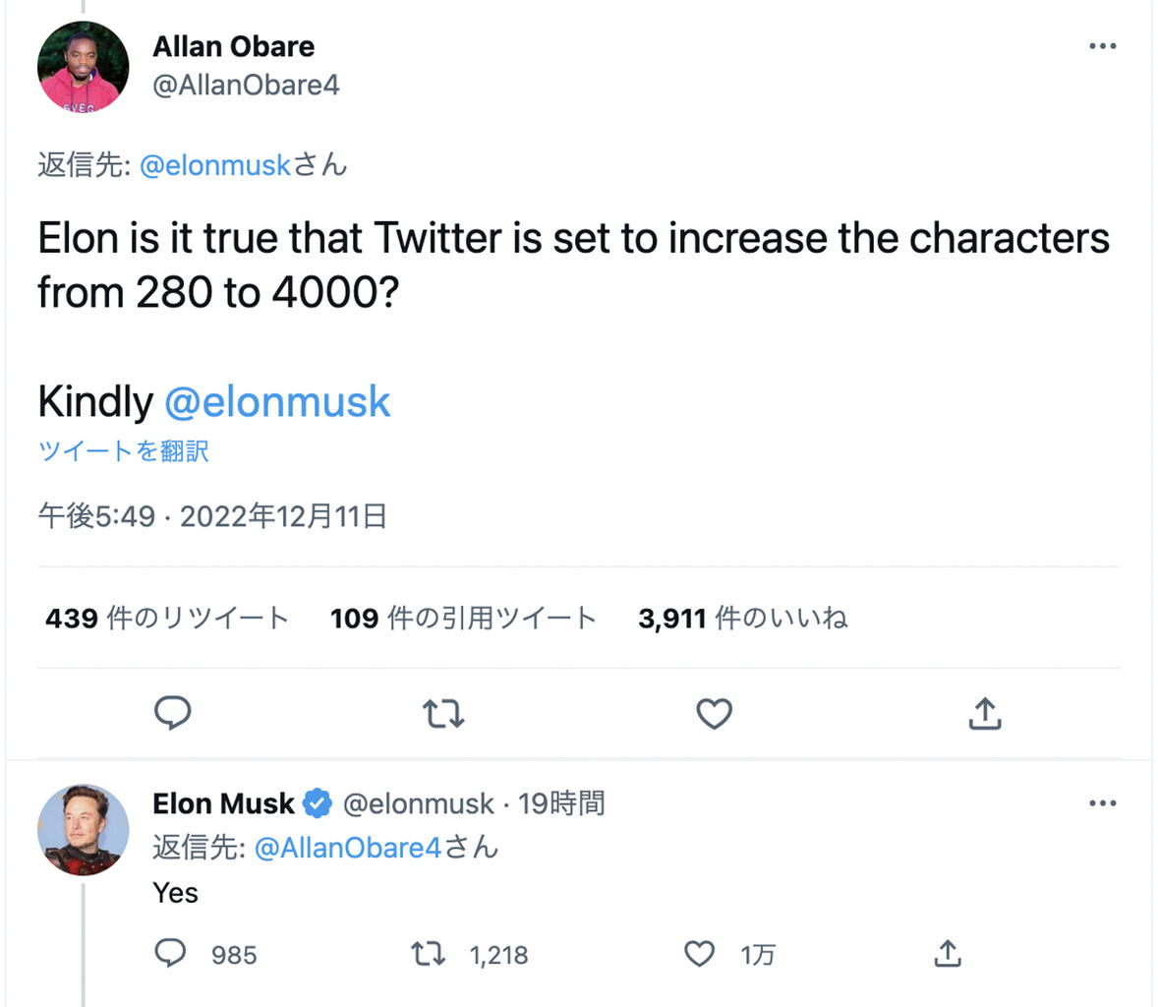Click Allan Obare's profile picture
The height and width of the screenshot is (1007, 1158).
pyautogui.click(x=84, y=66)
